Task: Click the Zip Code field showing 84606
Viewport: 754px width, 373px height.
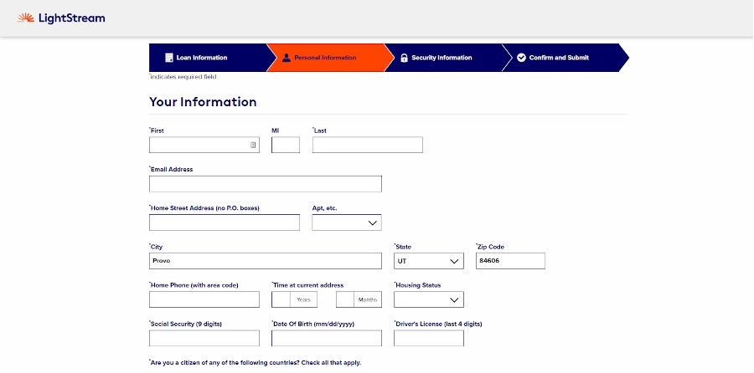Action: pos(511,261)
